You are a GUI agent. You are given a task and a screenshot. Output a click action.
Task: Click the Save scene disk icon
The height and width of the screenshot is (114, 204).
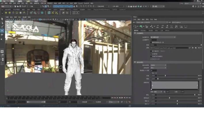(20, 6)
